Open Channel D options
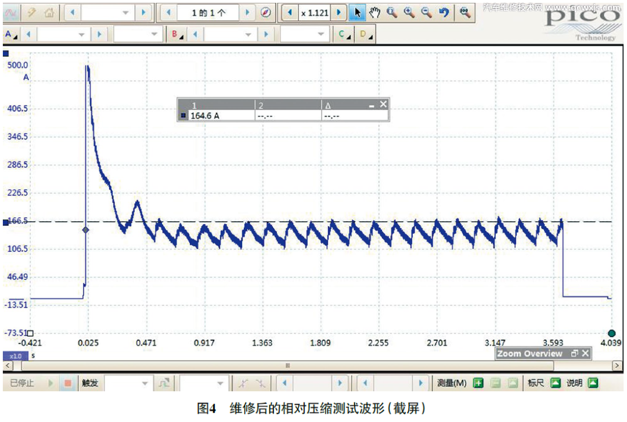The width and height of the screenshot is (627, 422). 365,35
